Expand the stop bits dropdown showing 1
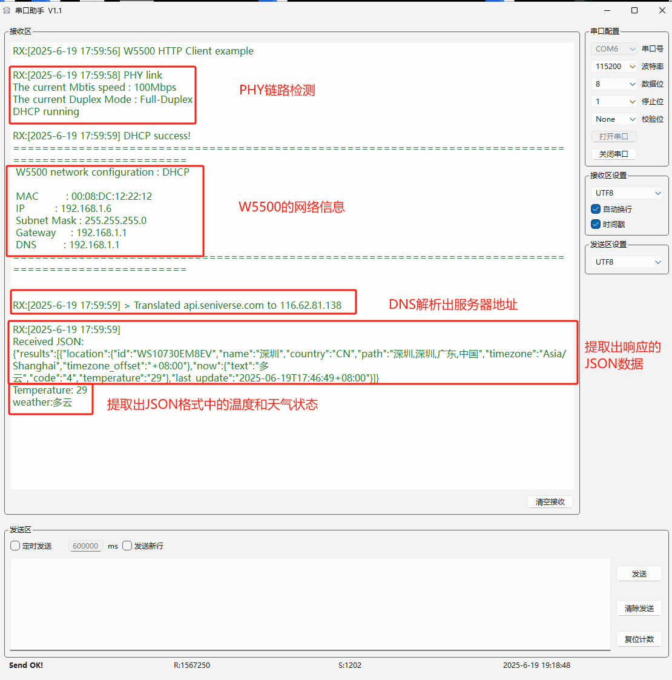Image resolution: width=672 pixels, height=680 pixels. (x=614, y=102)
